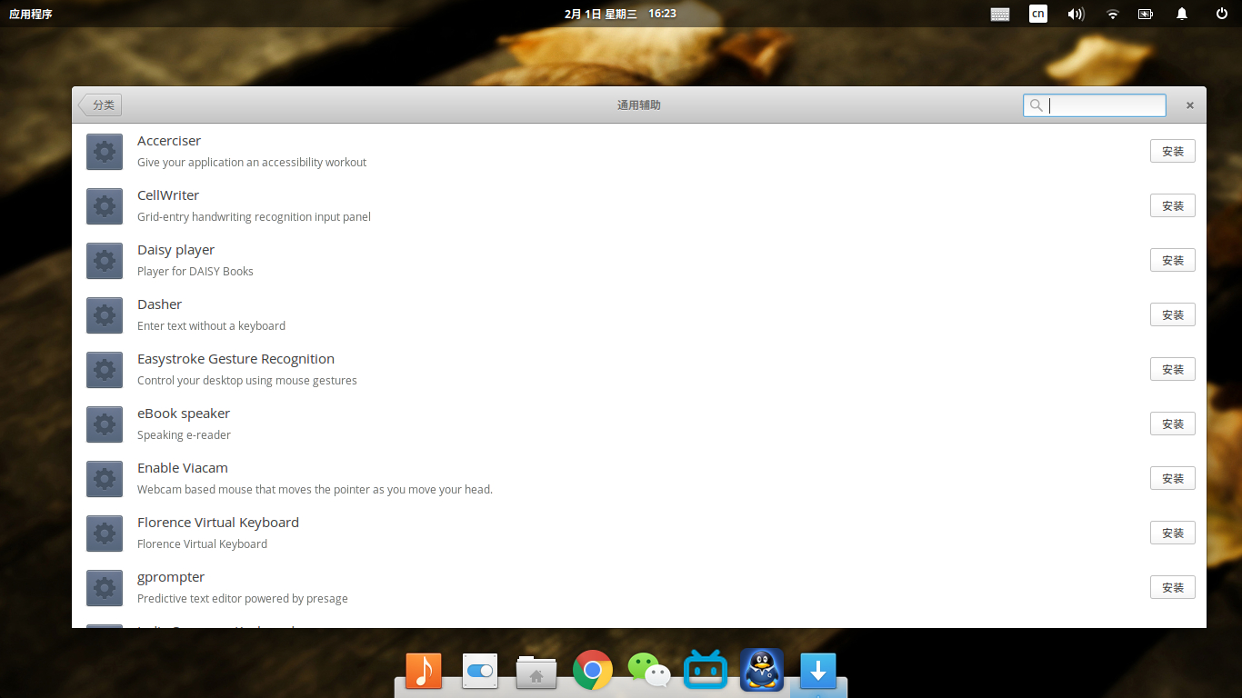Open the battery power indicator
Viewport: 1242px width, 698px height.
point(1145,14)
